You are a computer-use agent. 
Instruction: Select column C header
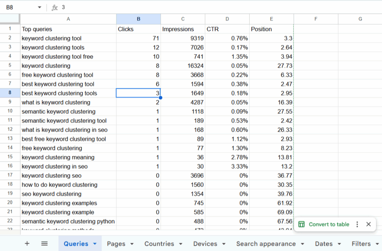pos(183,19)
